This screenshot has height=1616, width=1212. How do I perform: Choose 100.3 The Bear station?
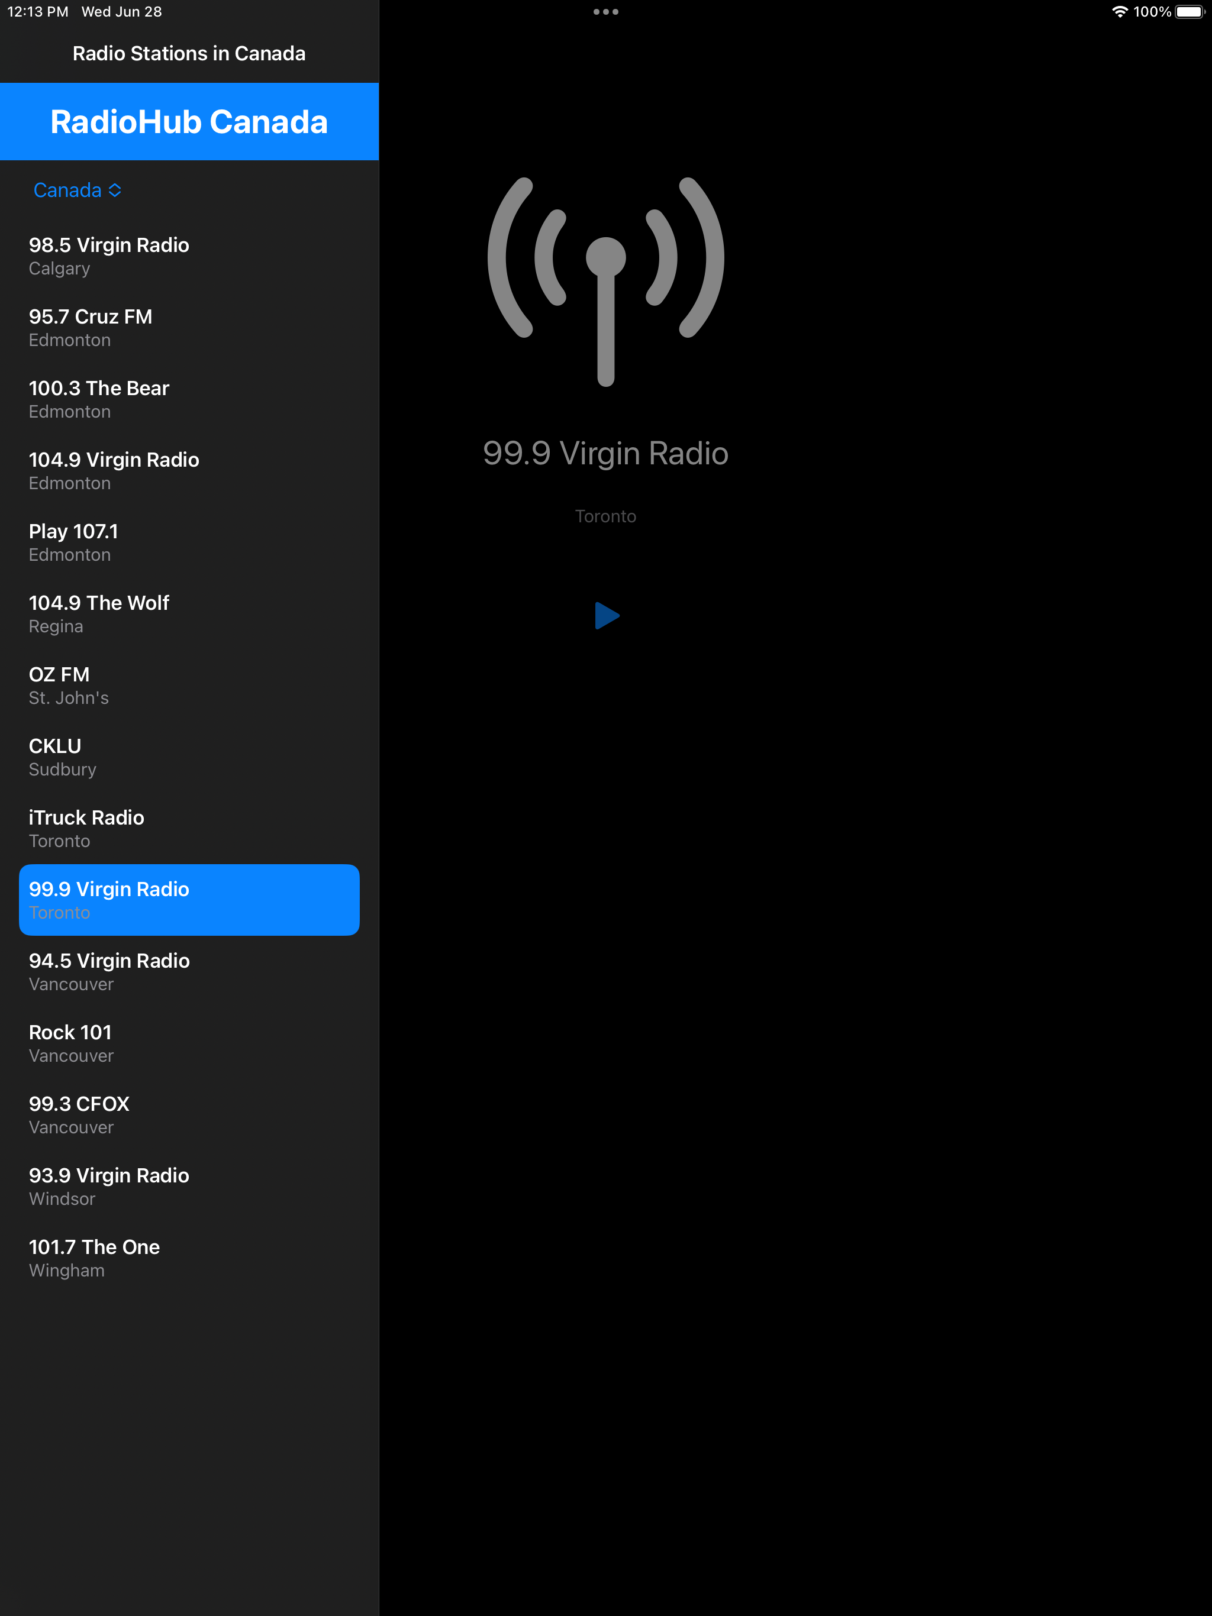point(189,399)
